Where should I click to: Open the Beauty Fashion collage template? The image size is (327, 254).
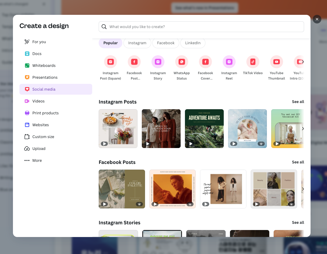pyautogui.click(x=274, y=189)
